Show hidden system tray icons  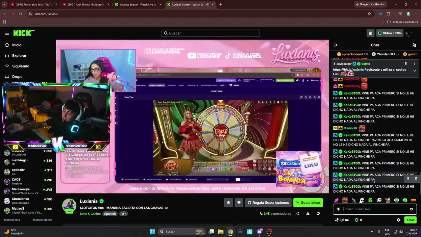[372, 232]
